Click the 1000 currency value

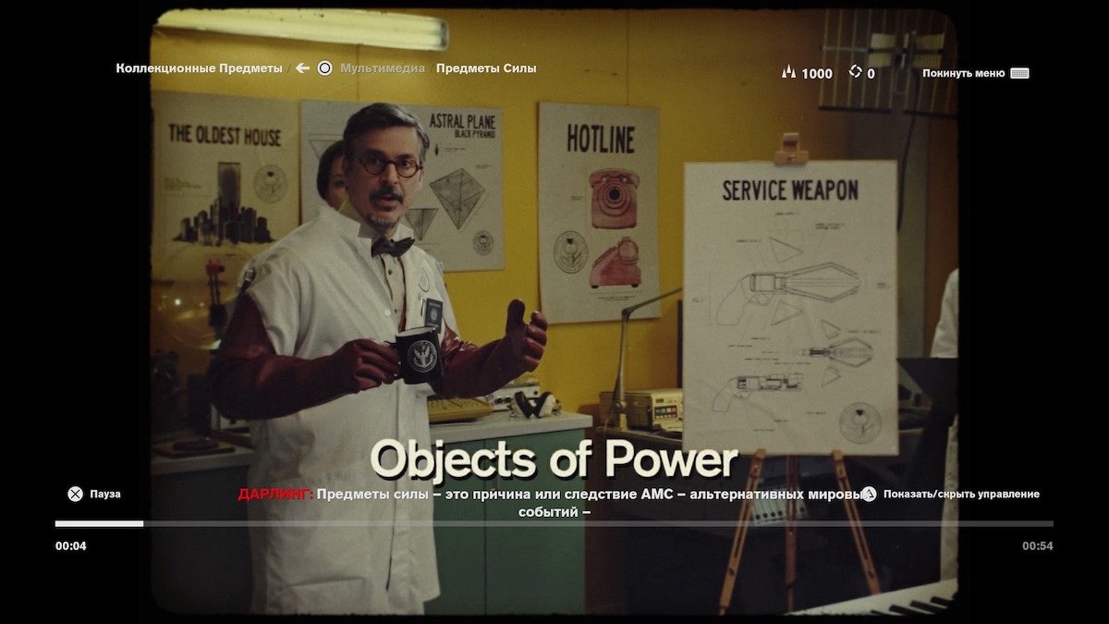click(817, 73)
